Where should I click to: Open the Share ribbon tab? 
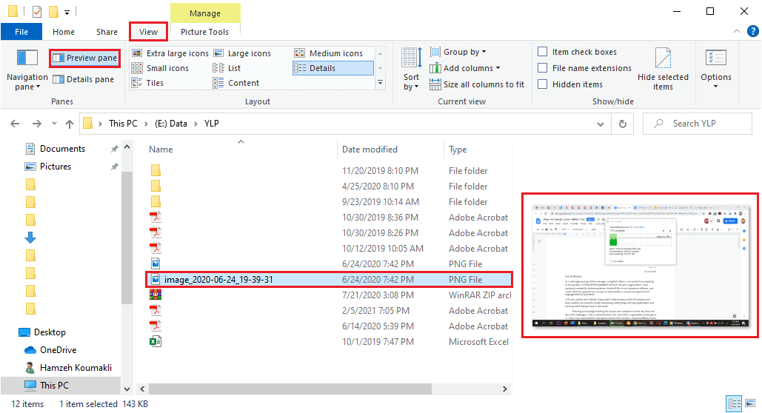[x=107, y=32]
